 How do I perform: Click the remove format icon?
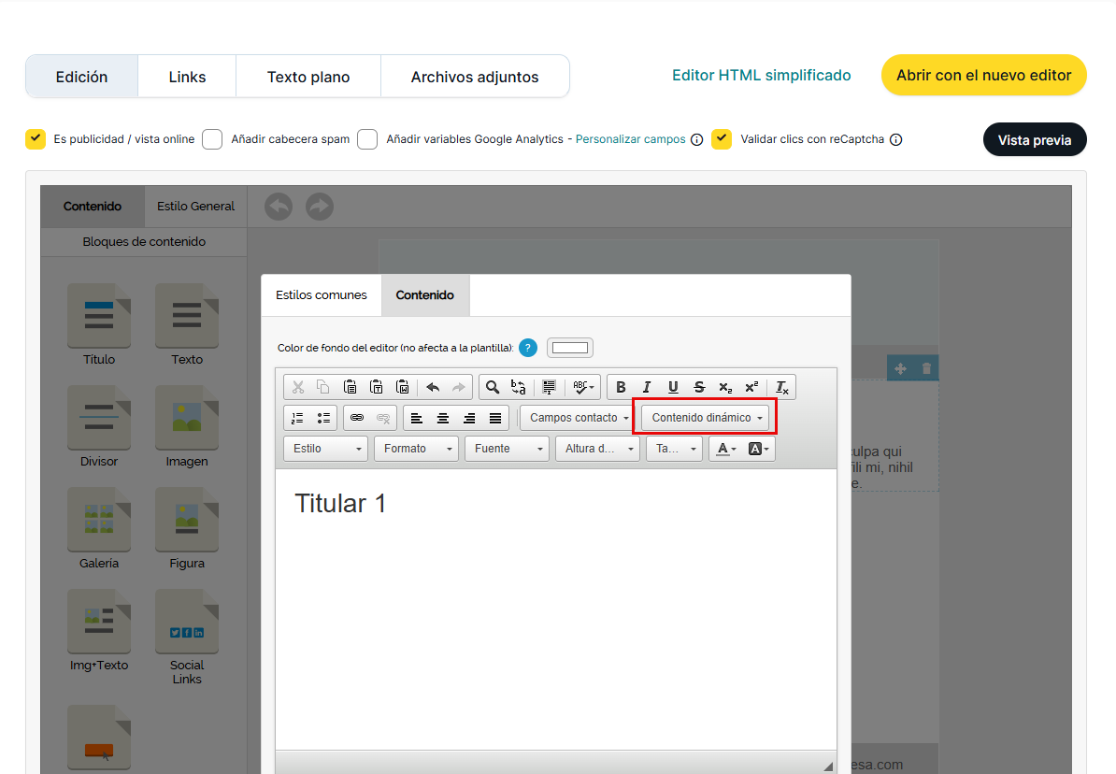[x=782, y=387]
